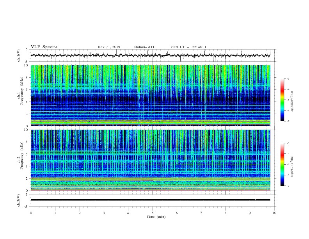
Task: Select the log(PSD) label beside lower color bar
Action: click(x=292, y=166)
